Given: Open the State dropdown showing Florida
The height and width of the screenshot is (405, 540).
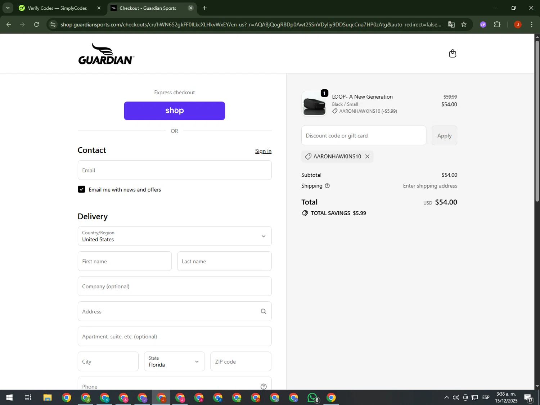Looking at the screenshot, I should click(x=175, y=361).
